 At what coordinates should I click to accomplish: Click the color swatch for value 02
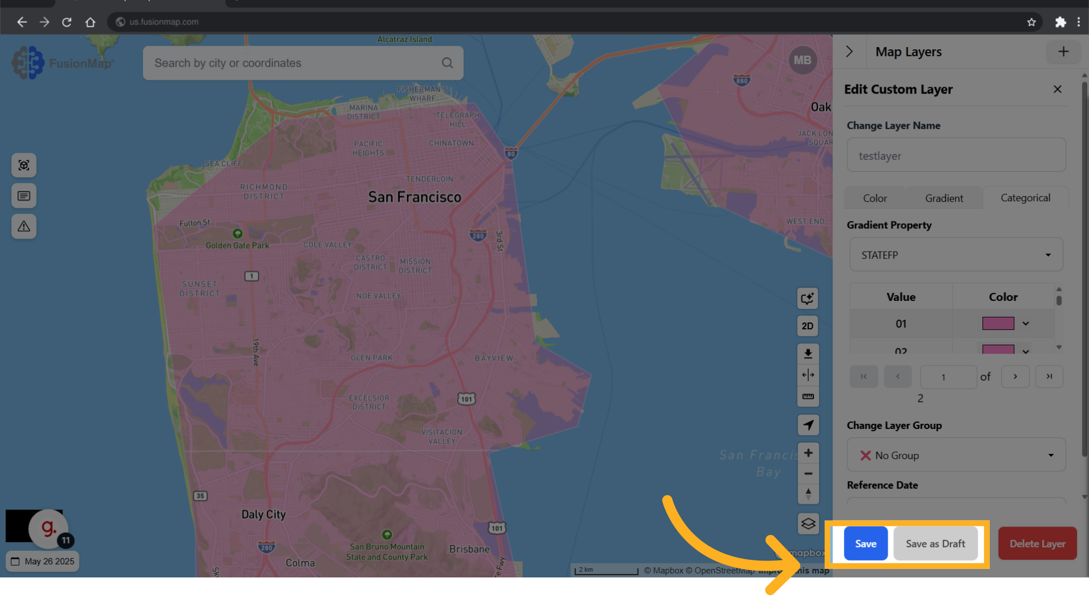point(998,349)
